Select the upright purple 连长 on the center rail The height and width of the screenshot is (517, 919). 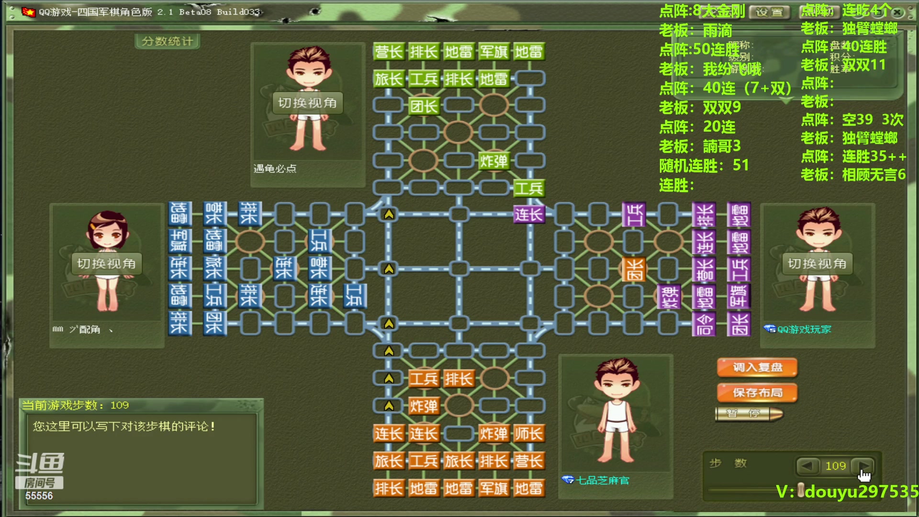(x=528, y=214)
